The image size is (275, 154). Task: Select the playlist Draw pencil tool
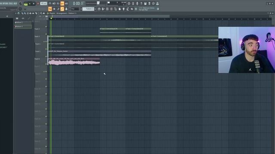pos(22,13)
